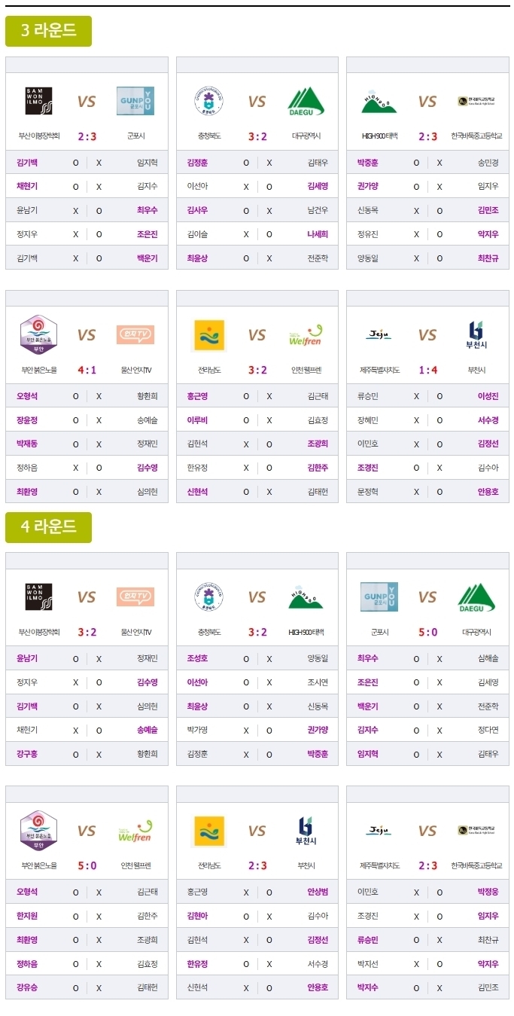514x1016 pixels.
Task: Open the HIGH900 logo in round 4
Action: tap(306, 597)
